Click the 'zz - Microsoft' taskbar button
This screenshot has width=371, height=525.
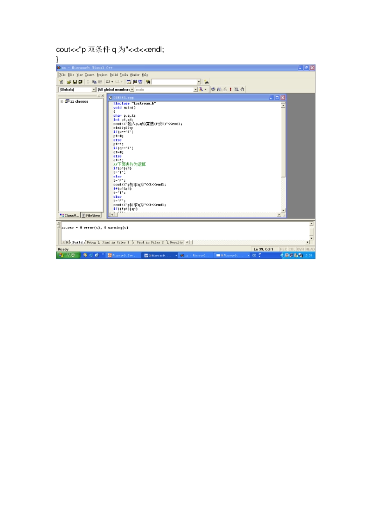pos(195,255)
